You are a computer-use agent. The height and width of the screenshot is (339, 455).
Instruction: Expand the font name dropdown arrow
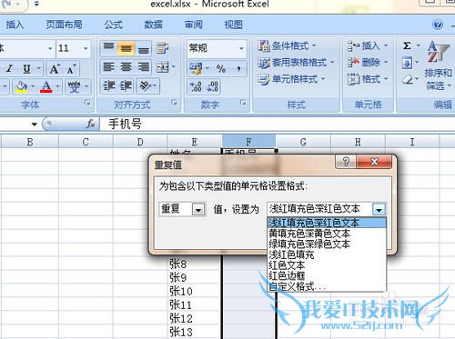(50, 48)
